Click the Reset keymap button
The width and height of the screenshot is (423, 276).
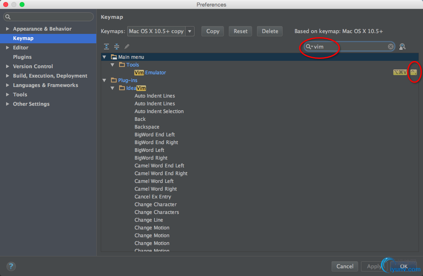240,31
